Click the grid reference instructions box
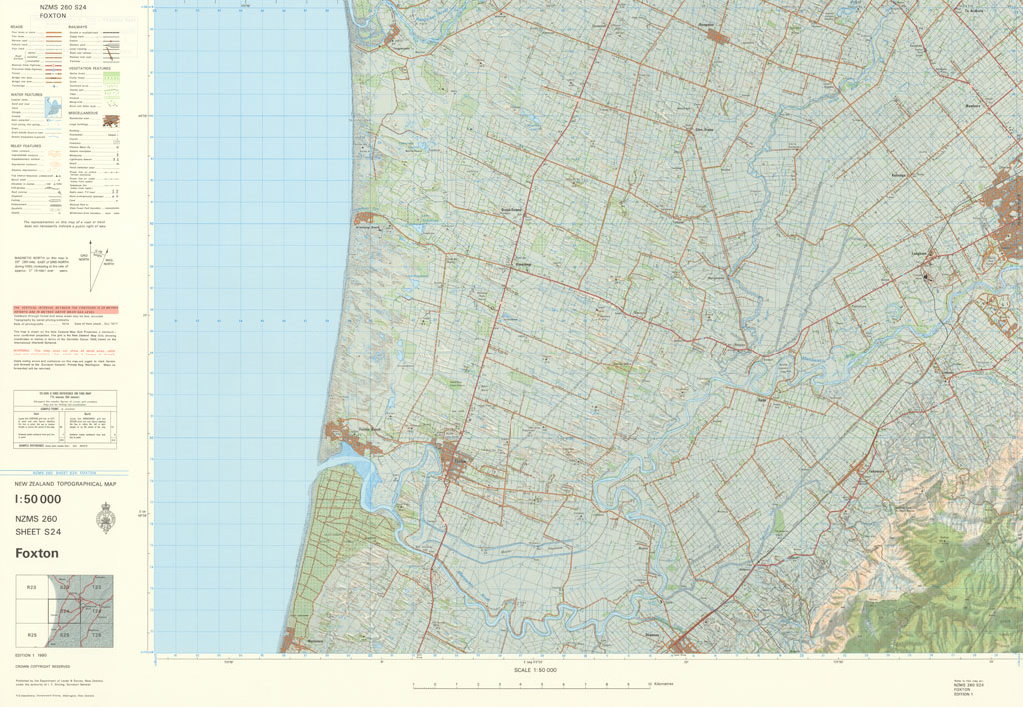This screenshot has width=1023, height=707. click(x=64, y=419)
